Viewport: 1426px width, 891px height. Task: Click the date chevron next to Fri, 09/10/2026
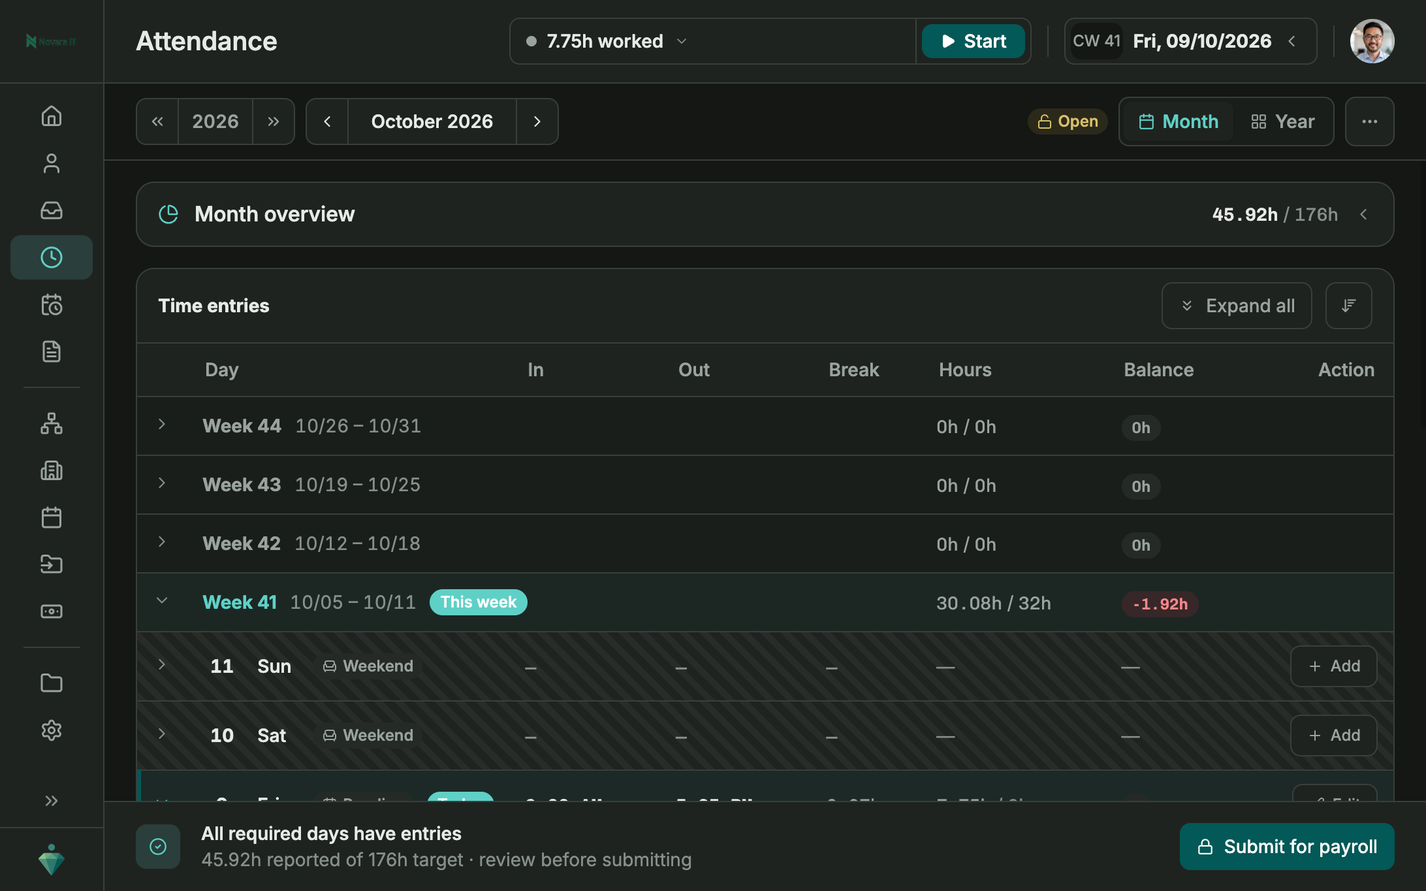click(1292, 41)
